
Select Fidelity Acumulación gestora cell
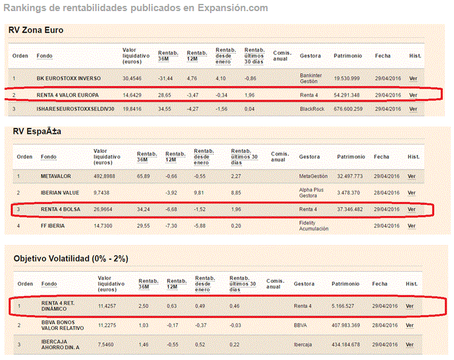314,226
